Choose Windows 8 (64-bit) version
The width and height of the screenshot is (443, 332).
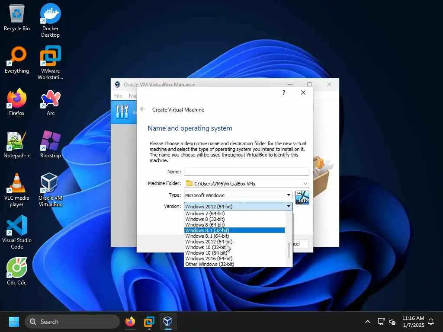pyautogui.click(x=234, y=225)
